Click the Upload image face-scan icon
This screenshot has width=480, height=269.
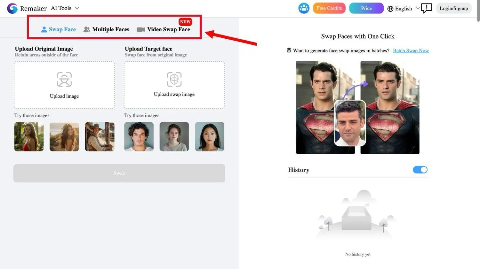64,80
